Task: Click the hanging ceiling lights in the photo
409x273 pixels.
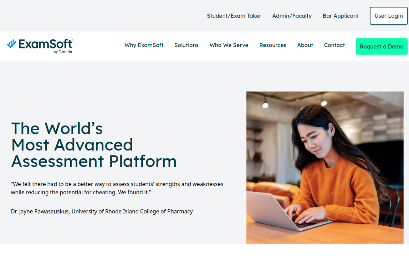Action: pos(265,104)
